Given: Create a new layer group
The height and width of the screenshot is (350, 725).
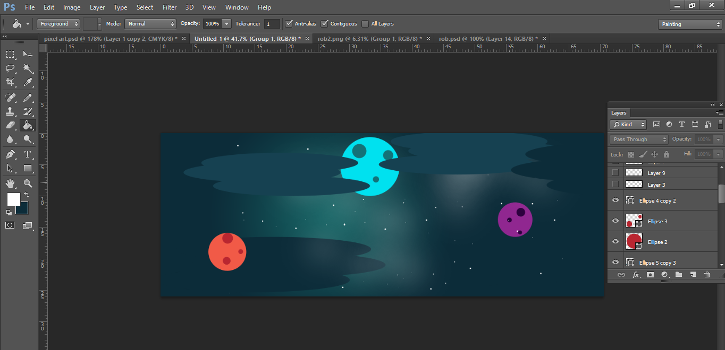Looking at the screenshot, I should click(x=679, y=275).
